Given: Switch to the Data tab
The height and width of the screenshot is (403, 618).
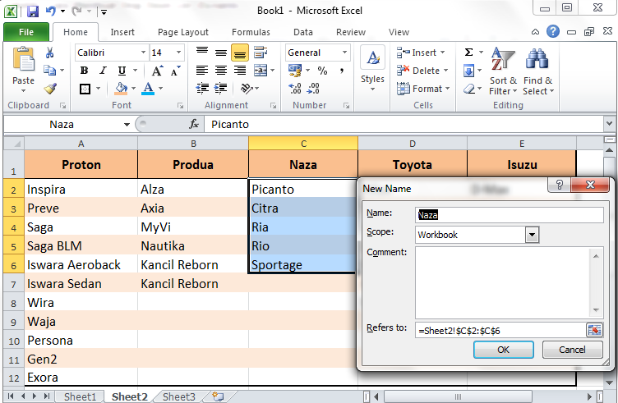Looking at the screenshot, I should point(303,32).
